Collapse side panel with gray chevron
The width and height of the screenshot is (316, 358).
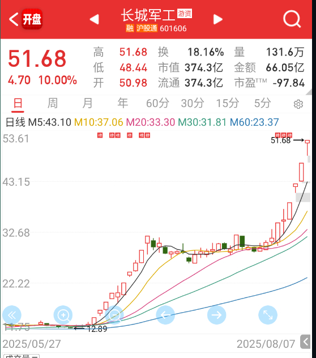[305, 342]
